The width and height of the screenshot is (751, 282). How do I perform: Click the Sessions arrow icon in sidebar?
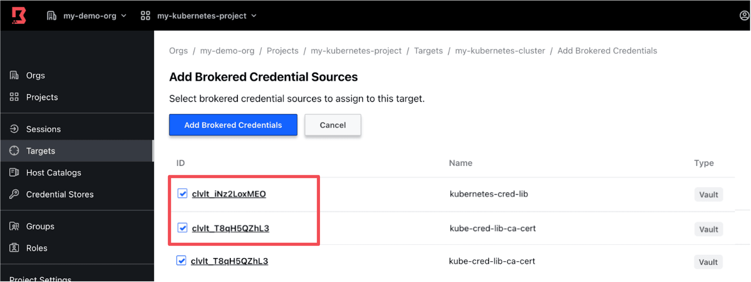(x=14, y=129)
